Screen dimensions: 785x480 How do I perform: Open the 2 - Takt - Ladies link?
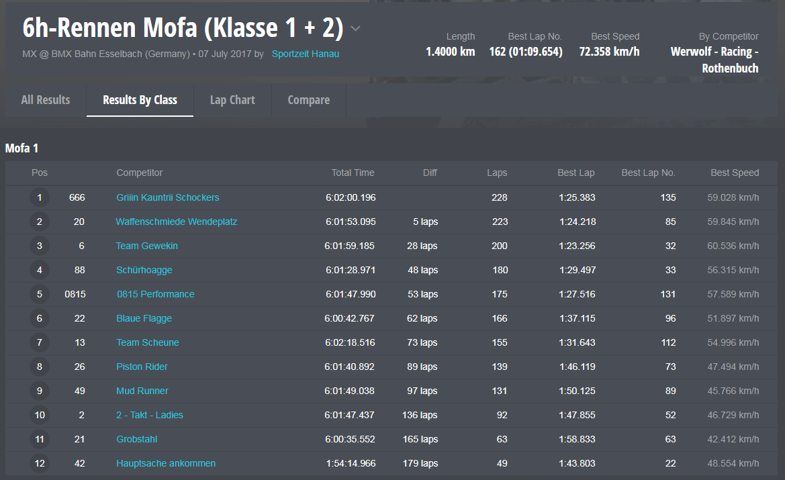pos(150,415)
